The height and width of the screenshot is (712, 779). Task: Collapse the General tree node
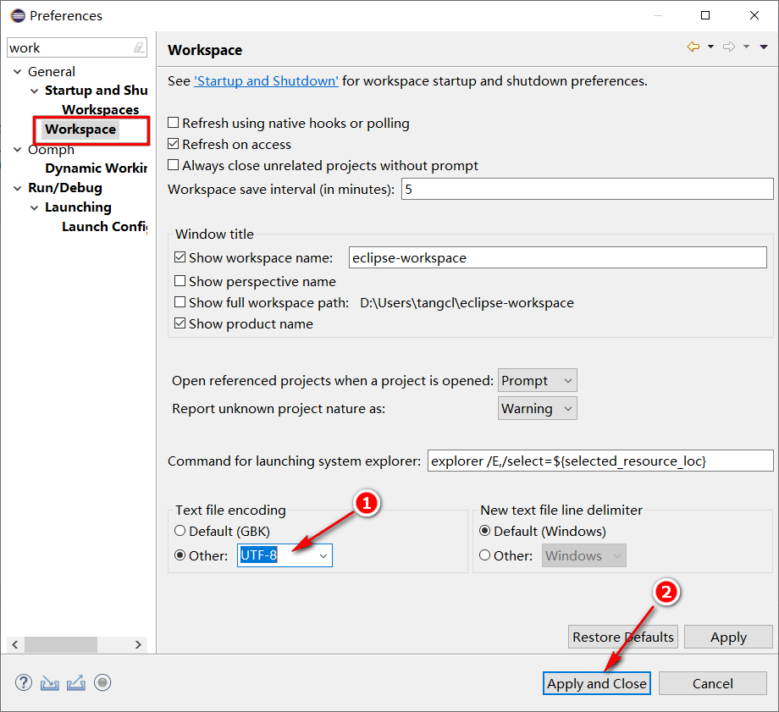(x=18, y=72)
